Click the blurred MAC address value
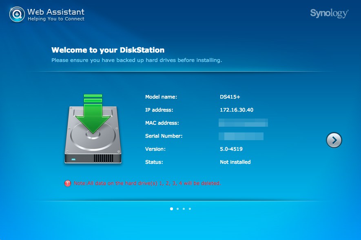 [x=243, y=123]
